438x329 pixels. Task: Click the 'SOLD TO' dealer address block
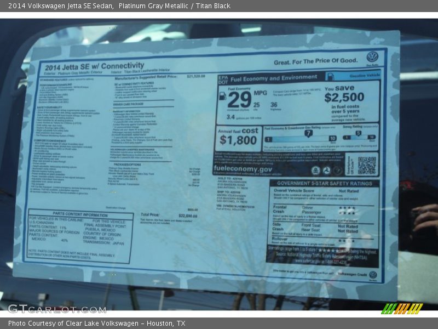[233, 184]
